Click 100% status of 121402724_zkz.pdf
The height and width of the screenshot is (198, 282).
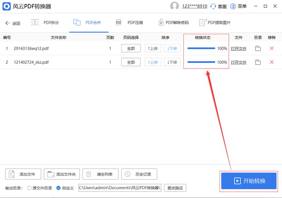tap(222, 62)
